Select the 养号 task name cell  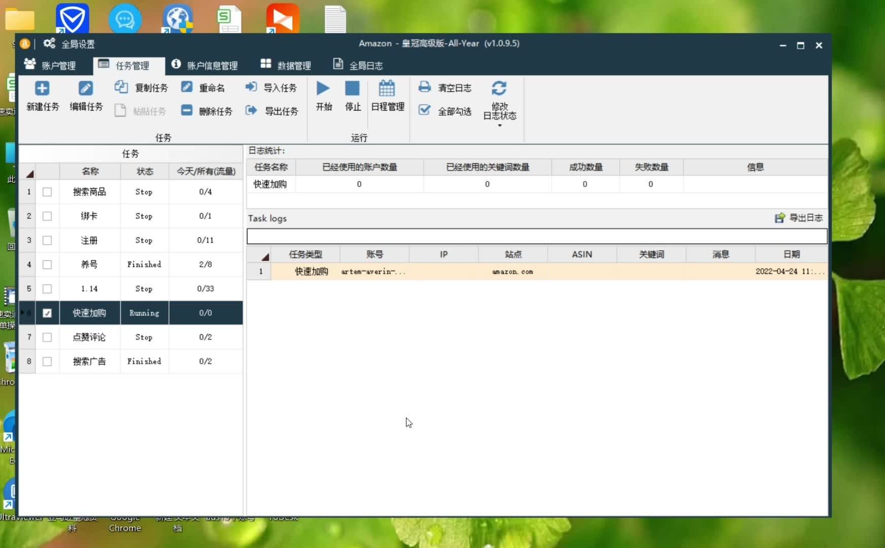coord(90,264)
